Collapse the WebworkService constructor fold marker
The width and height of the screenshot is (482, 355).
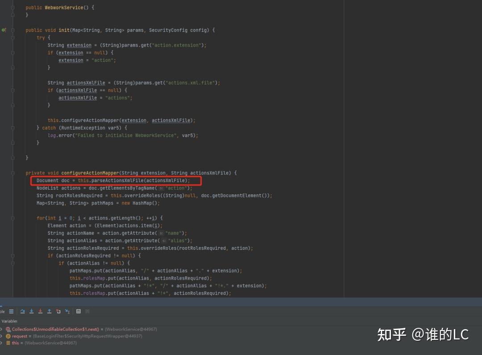[13, 8]
